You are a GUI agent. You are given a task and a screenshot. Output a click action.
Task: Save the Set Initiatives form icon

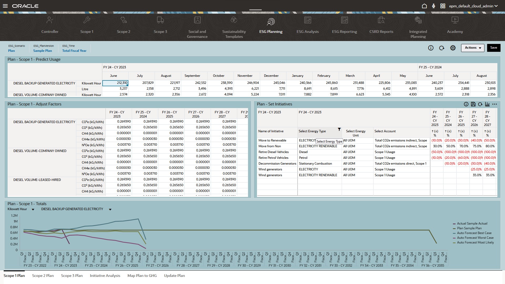pos(473,104)
